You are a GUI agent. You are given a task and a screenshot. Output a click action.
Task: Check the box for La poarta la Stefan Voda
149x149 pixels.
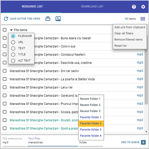(5, 79)
